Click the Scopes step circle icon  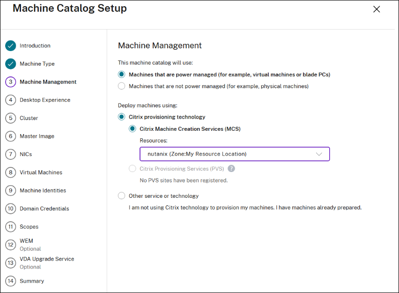click(11, 226)
